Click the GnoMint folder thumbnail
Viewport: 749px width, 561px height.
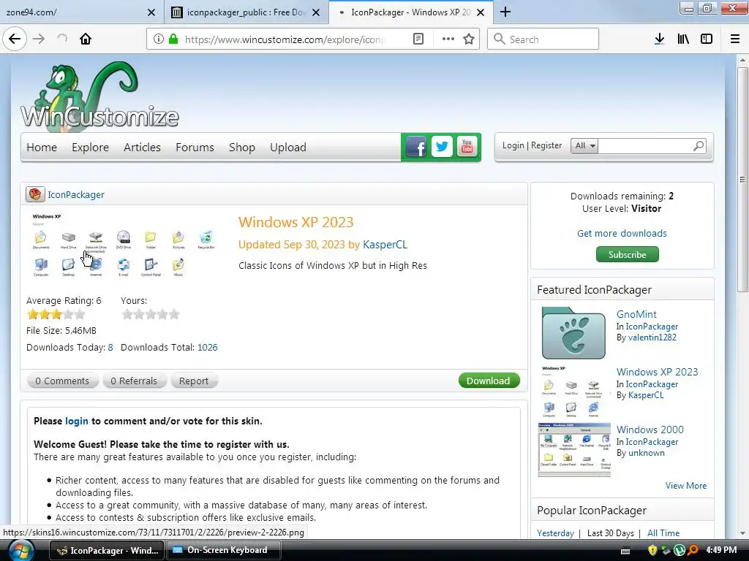(573, 332)
